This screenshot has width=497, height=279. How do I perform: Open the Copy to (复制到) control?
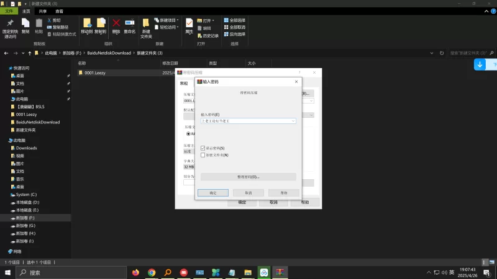(100, 26)
